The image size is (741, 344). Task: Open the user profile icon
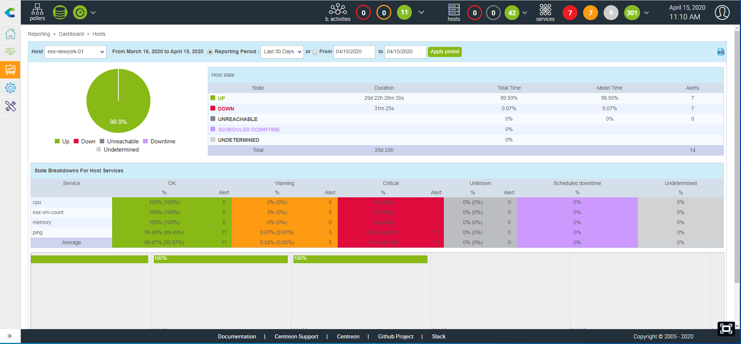(722, 13)
